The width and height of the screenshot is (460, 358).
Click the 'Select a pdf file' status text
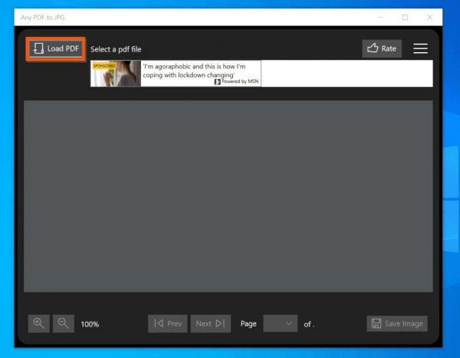pos(116,49)
